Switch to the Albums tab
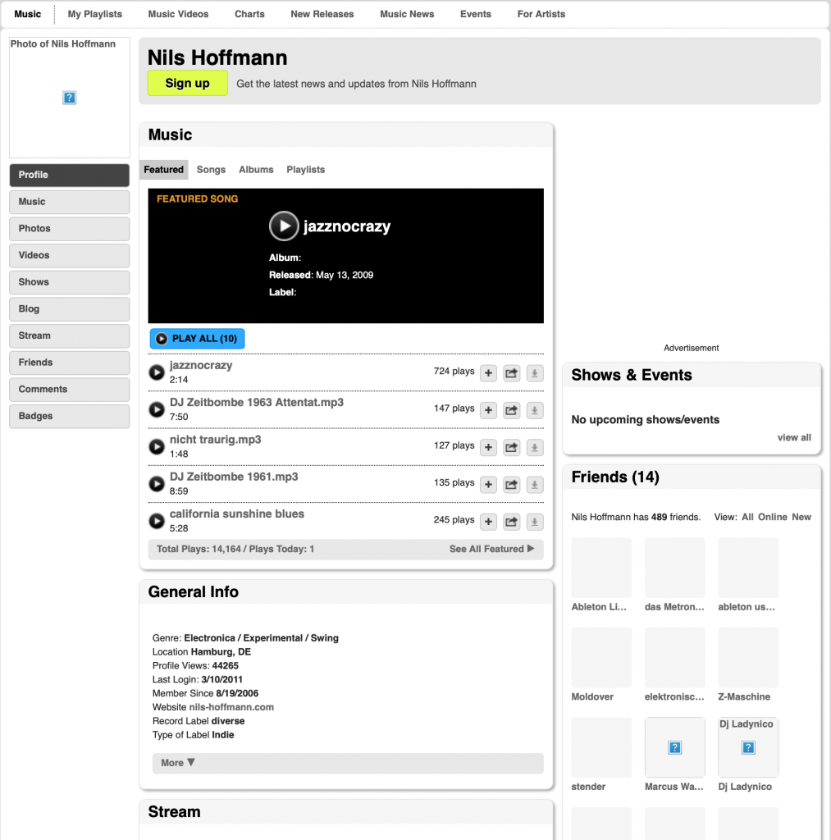 256,170
